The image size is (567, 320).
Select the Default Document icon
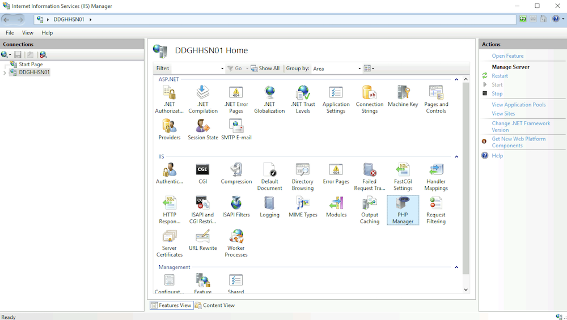[269, 176]
